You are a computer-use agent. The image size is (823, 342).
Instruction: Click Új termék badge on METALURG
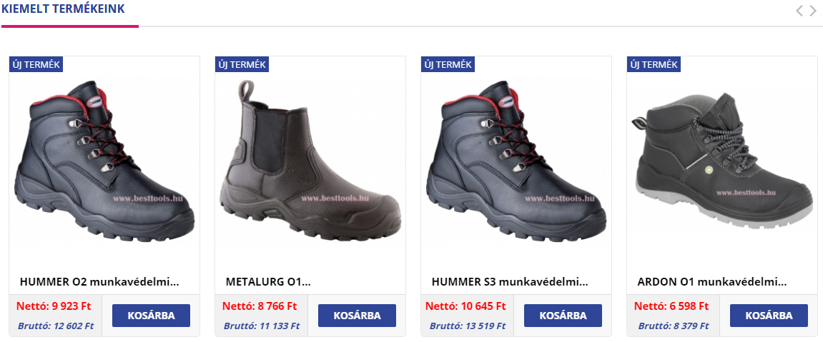tap(242, 64)
